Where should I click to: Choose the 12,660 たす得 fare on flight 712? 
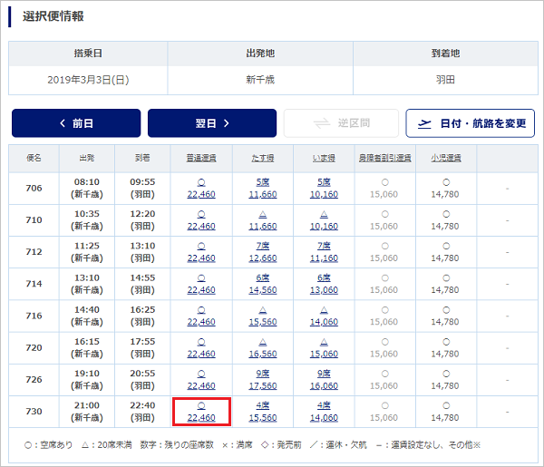[262, 258]
